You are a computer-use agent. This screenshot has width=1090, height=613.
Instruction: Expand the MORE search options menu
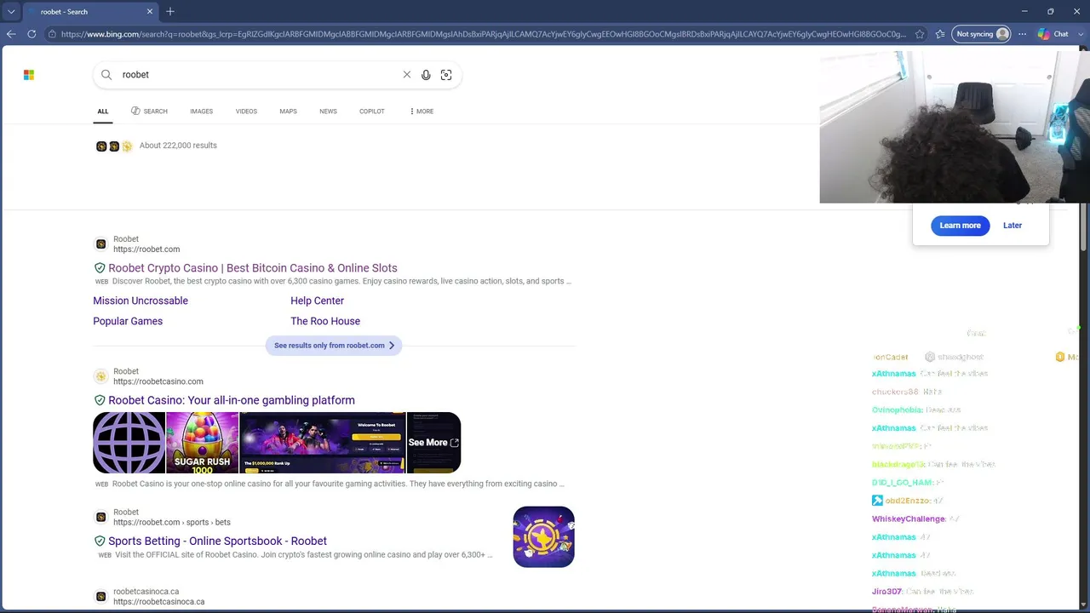pyautogui.click(x=422, y=112)
